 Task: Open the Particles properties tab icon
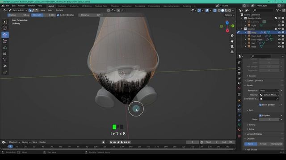[239, 110]
